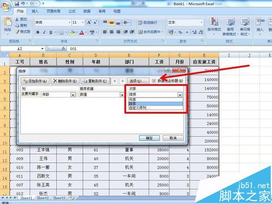Activate the Format Painter 格式刷

pyautogui.click(x=23, y=32)
